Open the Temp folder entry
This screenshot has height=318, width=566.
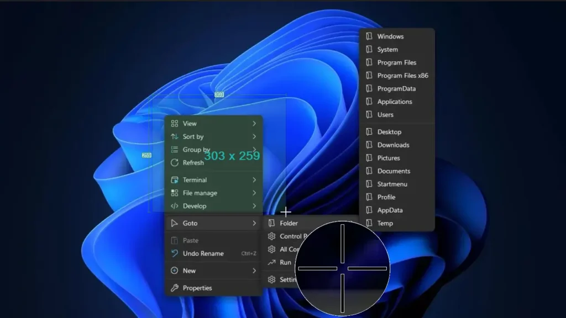[385, 224]
